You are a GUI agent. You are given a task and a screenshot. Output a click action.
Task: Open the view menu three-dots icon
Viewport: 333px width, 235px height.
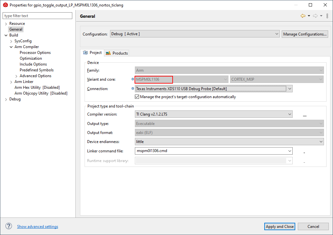pyautogui.click(x=327, y=16)
